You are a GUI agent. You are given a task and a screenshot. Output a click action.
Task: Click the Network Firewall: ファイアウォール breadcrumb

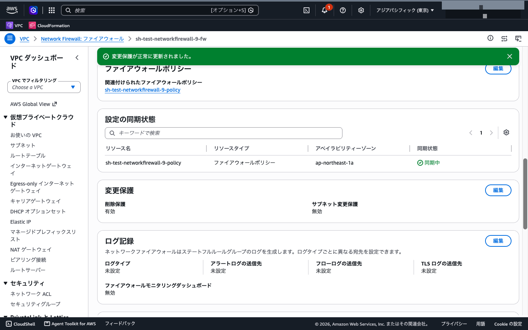(x=82, y=39)
